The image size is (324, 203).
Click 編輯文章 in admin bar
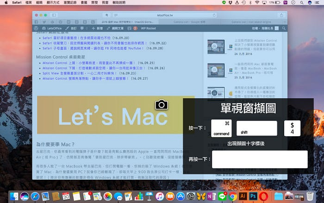pyautogui.click(x=115, y=28)
